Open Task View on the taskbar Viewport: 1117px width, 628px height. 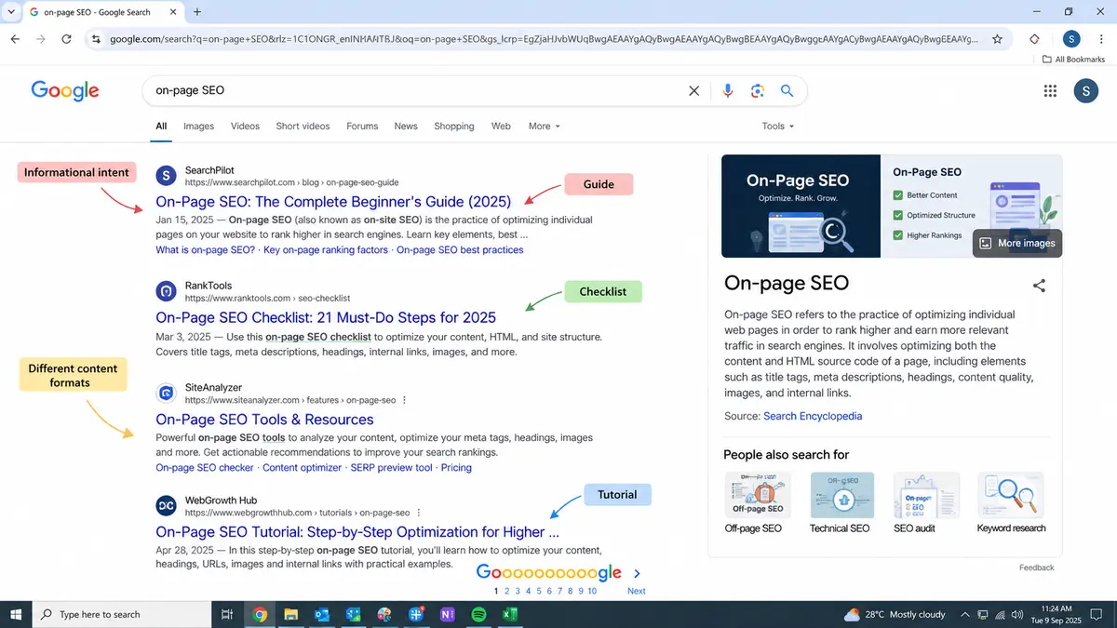click(x=226, y=614)
